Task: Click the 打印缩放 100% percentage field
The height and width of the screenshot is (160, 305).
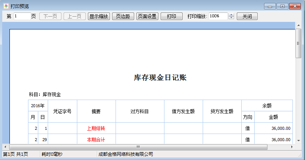Action: tap(218, 16)
